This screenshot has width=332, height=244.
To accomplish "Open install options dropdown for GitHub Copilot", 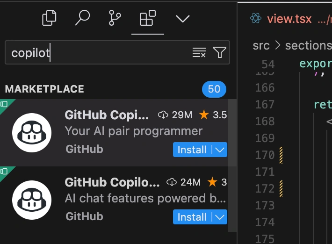I will point(220,150).
